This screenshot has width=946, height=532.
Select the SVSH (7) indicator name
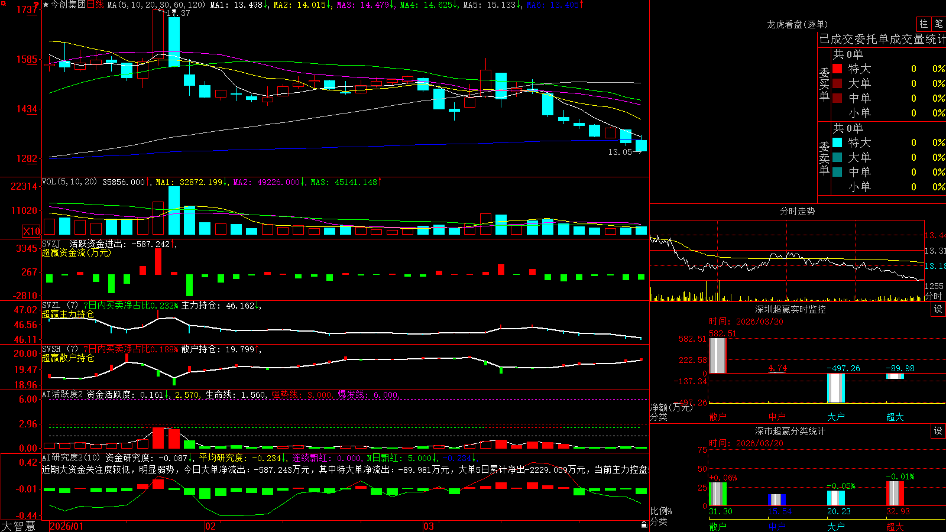pos(60,349)
